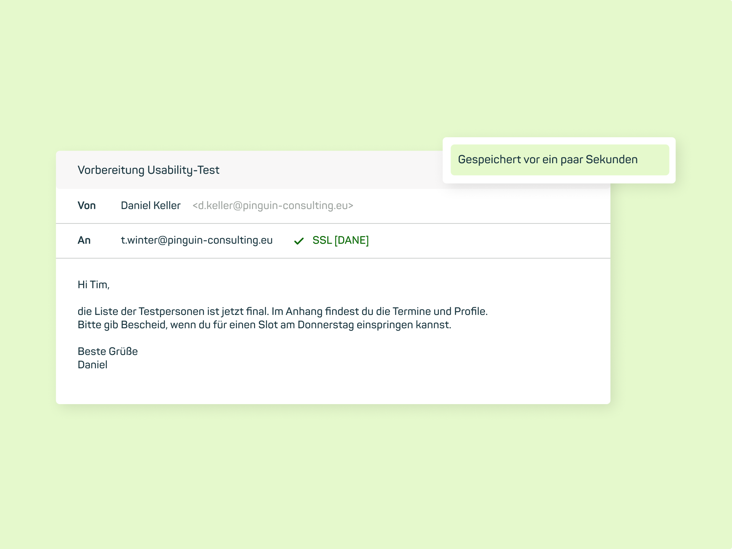Click the green checkmark icon beside SSL
This screenshot has height=549, width=732.
click(299, 241)
